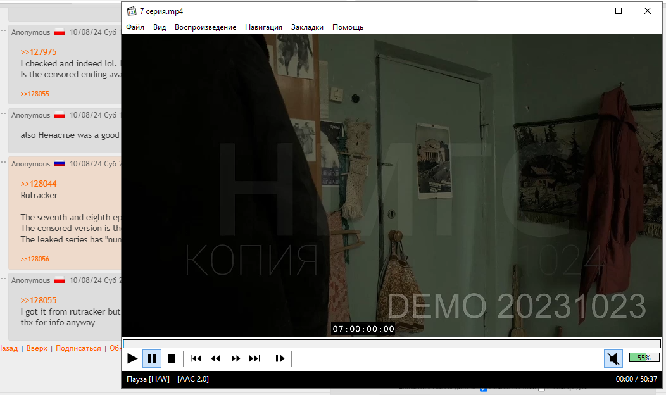Click the Вверх link in forum

tap(37, 348)
